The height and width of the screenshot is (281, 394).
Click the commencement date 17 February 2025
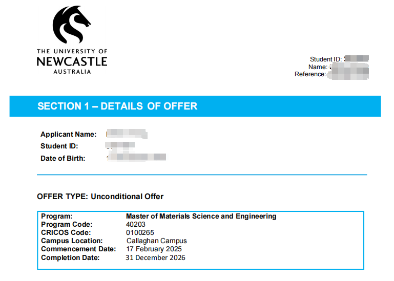tap(154, 249)
